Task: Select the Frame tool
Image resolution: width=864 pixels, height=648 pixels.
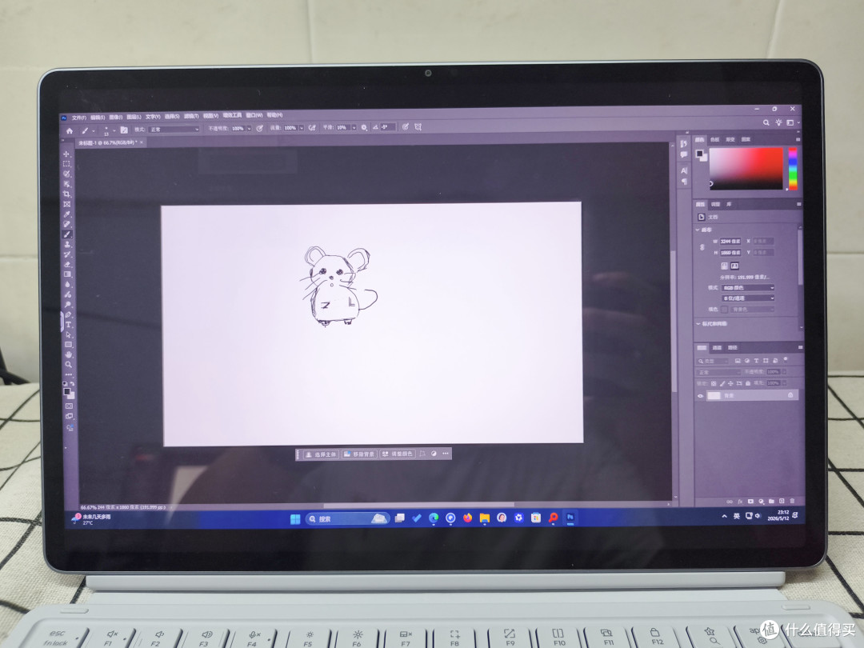Action: click(66, 205)
